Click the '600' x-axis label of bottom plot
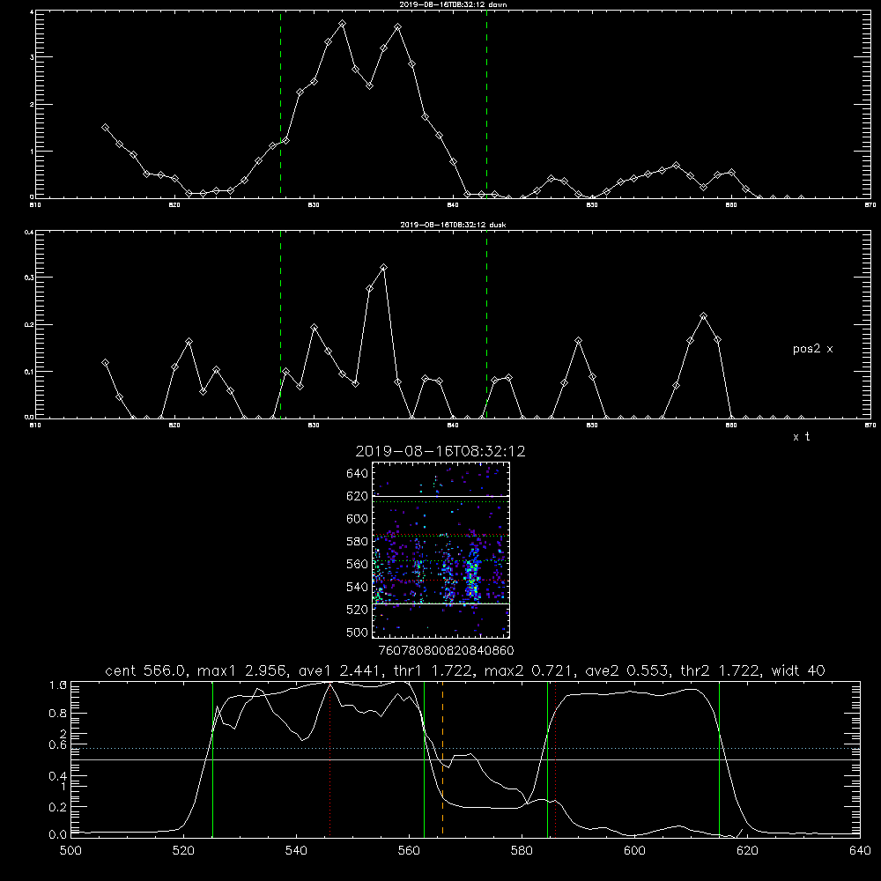This screenshot has width=881, height=881. pos(634,851)
